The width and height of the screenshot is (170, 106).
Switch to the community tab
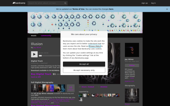click(x=46, y=36)
